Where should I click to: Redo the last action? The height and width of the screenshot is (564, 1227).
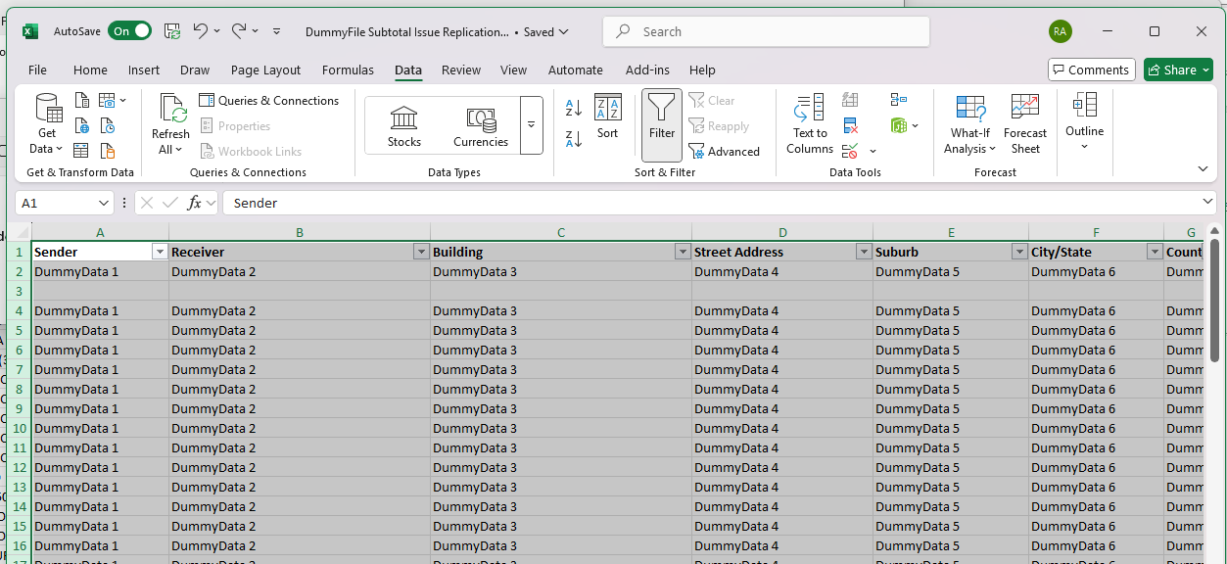239,31
